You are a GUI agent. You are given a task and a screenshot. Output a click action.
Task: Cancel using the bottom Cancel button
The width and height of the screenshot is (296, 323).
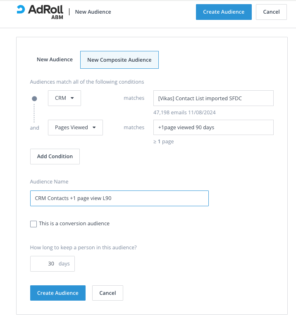tap(107, 293)
